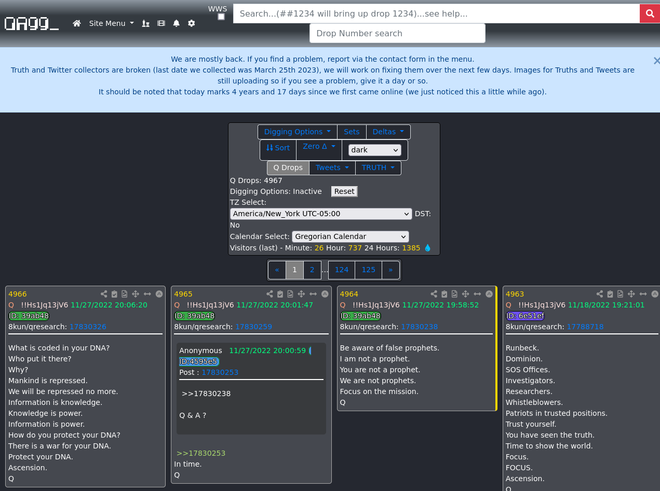
Task: Open post link 17830238 in drop 4964
Action: pos(419,327)
